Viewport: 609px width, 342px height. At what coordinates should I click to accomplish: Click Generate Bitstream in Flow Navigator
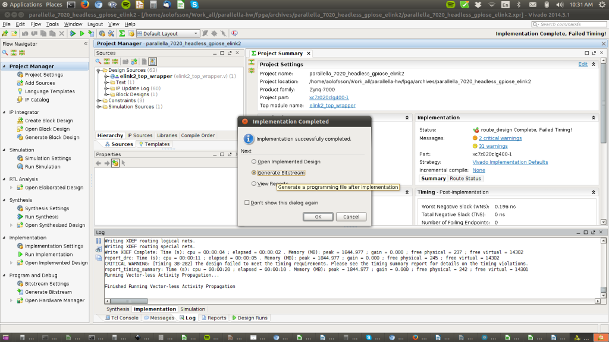pos(48,292)
